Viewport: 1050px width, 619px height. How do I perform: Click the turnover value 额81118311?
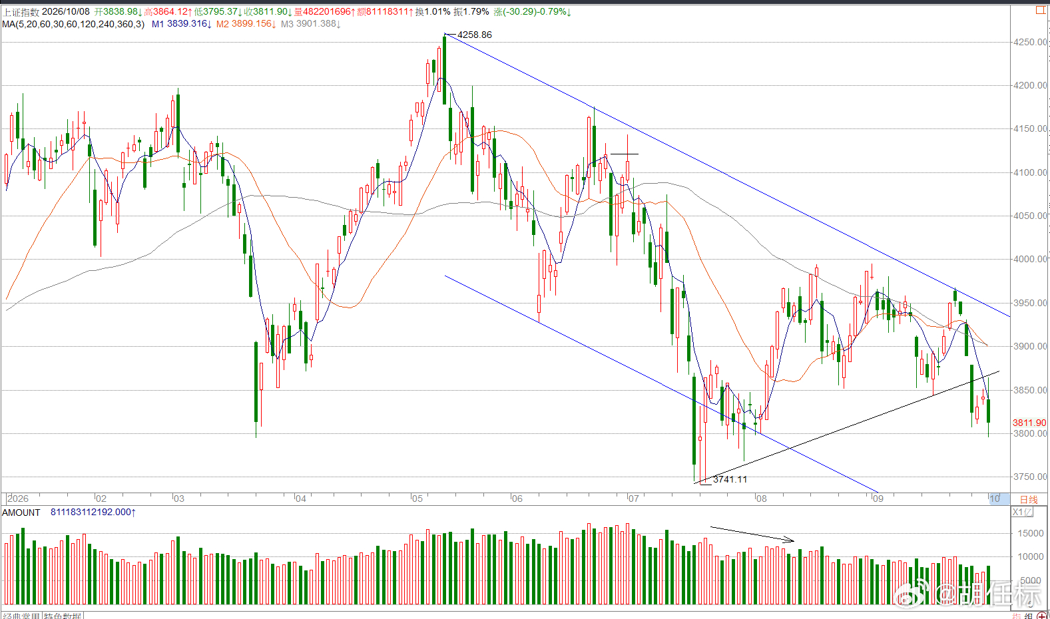[x=386, y=12]
